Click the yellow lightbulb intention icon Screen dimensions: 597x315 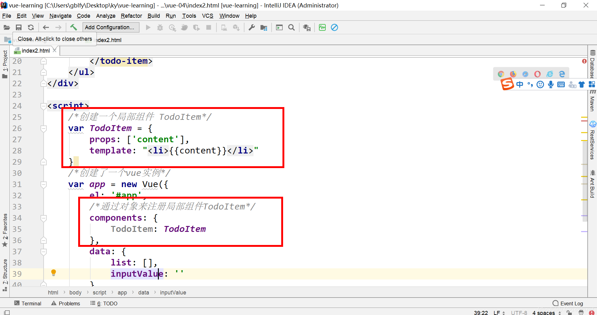54,273
